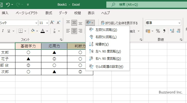Select align left icon
This screenshot has height=103, width=187.
point(68,31)
